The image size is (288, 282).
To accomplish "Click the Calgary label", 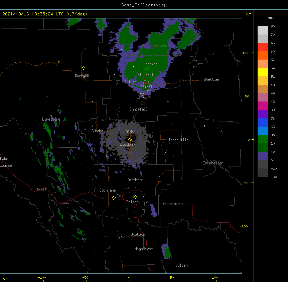I will pyautogui.click(x=134, y=202).
